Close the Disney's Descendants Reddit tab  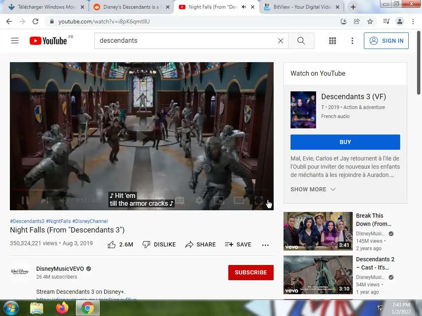[168, 7]
